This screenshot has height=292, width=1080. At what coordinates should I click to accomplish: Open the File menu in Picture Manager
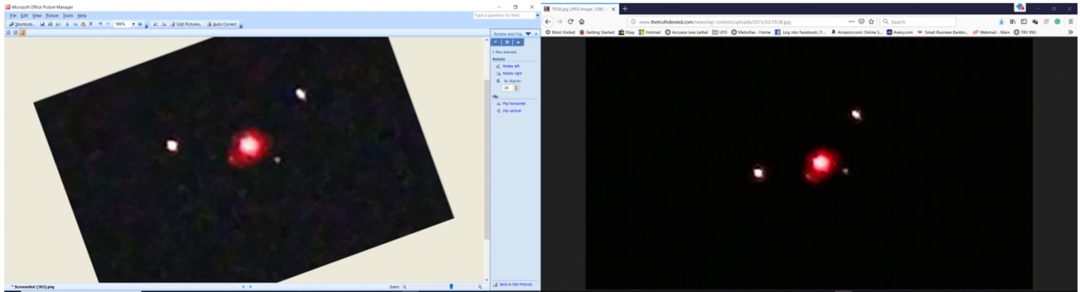pyautogui.click(x=13, y=15)
